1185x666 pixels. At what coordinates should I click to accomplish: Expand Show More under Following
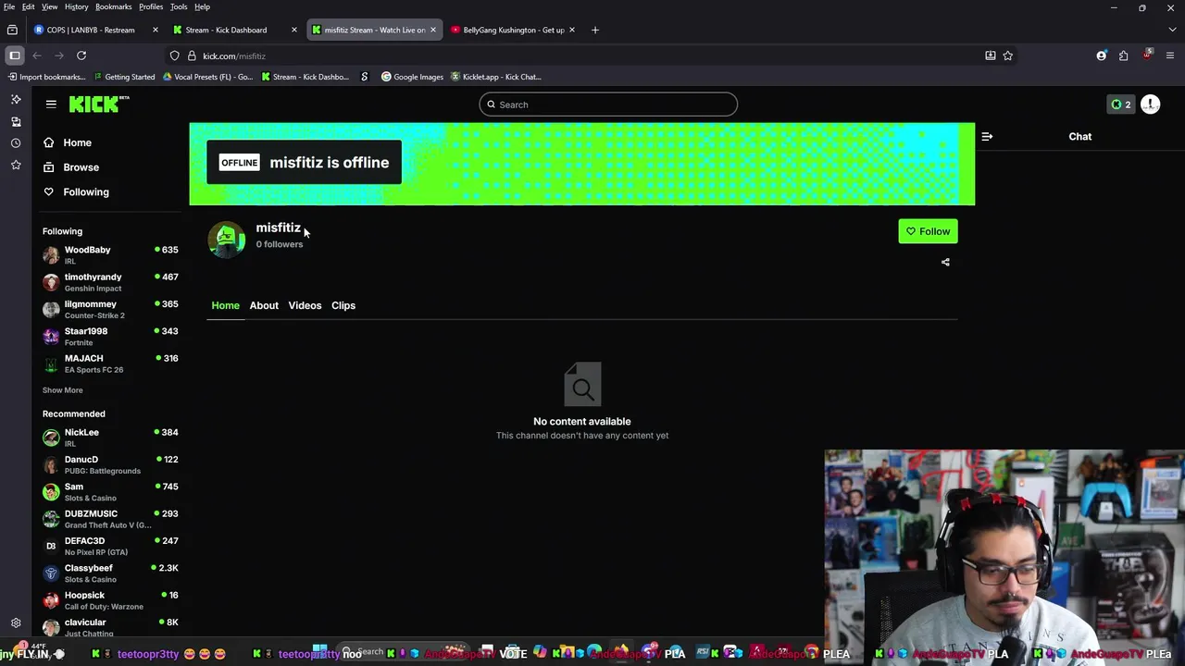[62, 389]
